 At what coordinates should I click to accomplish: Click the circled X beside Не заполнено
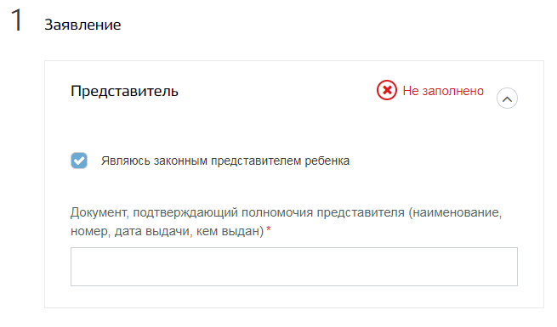(386, 90)
